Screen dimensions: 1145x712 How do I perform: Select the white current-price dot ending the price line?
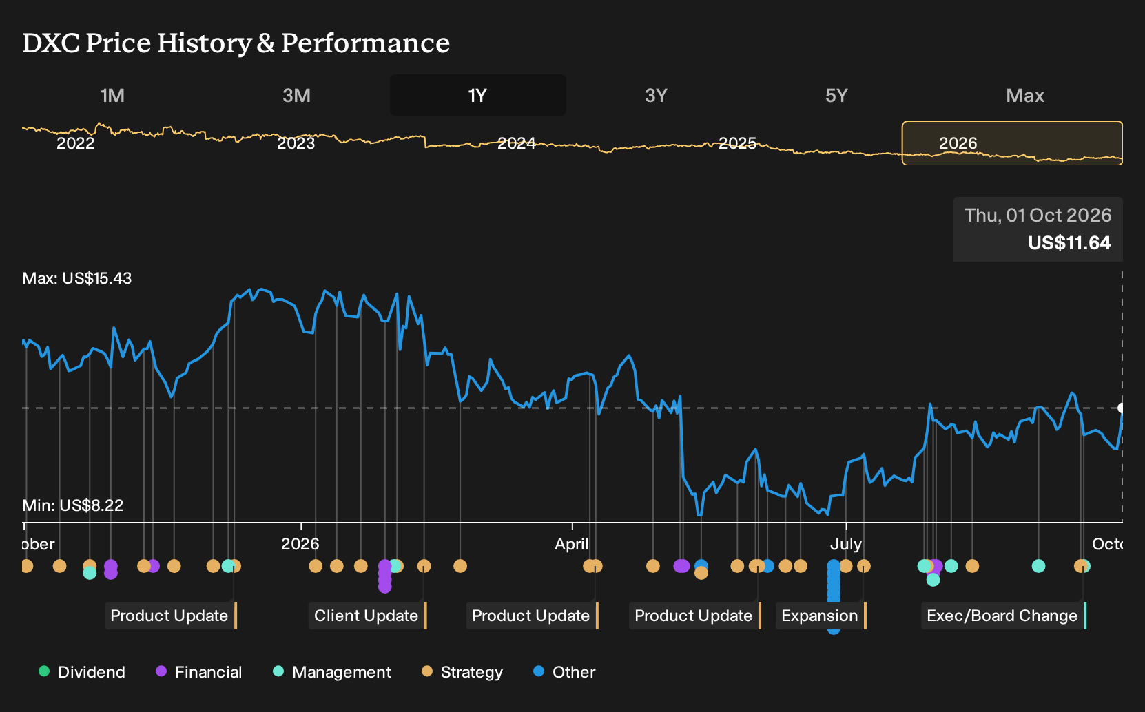(1122, 408)
